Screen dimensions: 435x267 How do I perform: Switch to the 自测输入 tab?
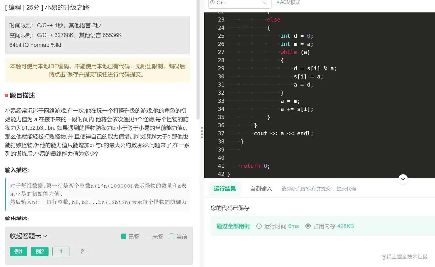pos(261,189)
